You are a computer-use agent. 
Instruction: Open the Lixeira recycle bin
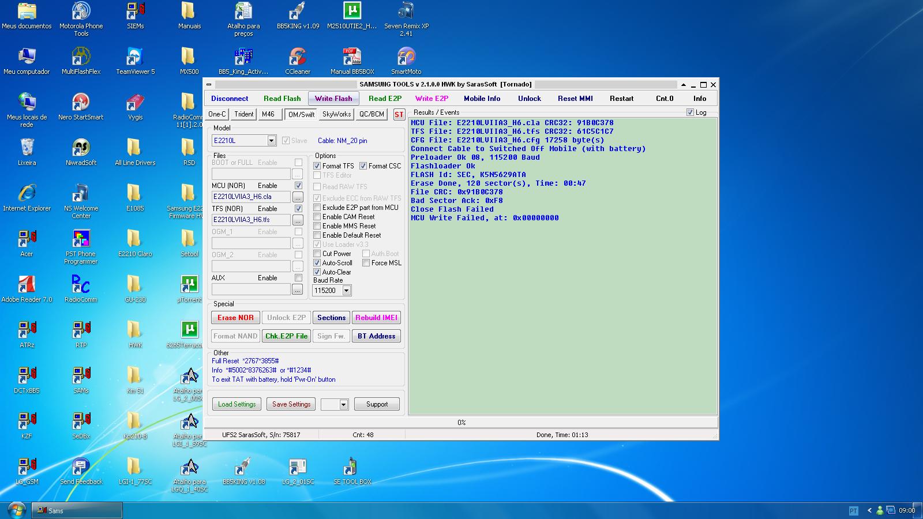click(27, 152)
